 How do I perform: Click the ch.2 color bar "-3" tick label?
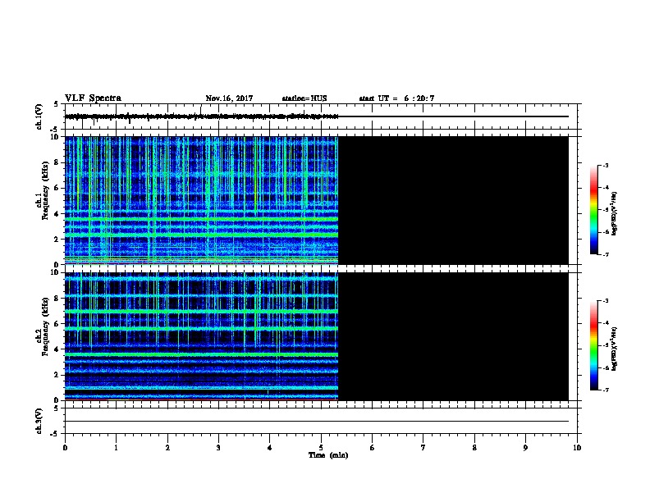coord(605,301)
